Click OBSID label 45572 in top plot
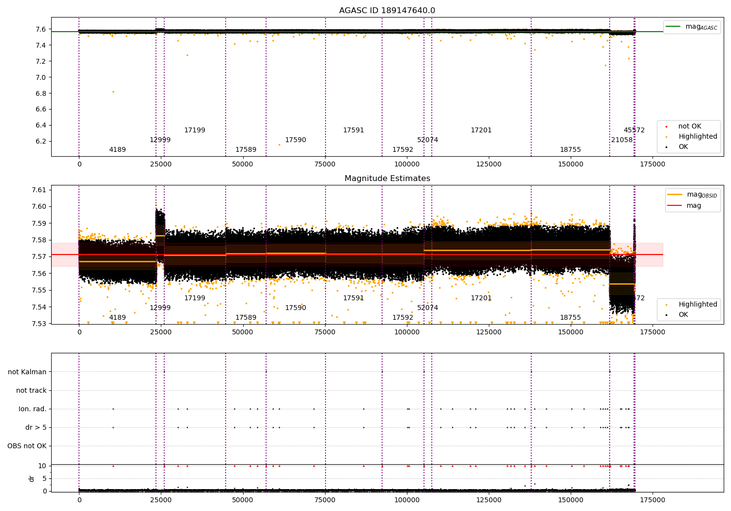The height and width of the screenshot is (511, 731). [x=634, y=130]
